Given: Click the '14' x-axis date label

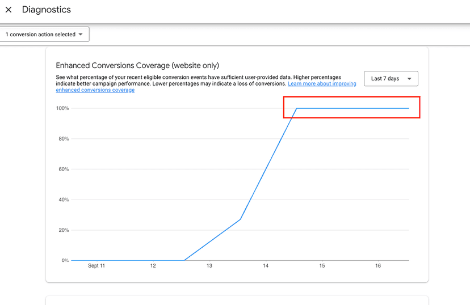Looking at the screenshot, I should point(266,266).
